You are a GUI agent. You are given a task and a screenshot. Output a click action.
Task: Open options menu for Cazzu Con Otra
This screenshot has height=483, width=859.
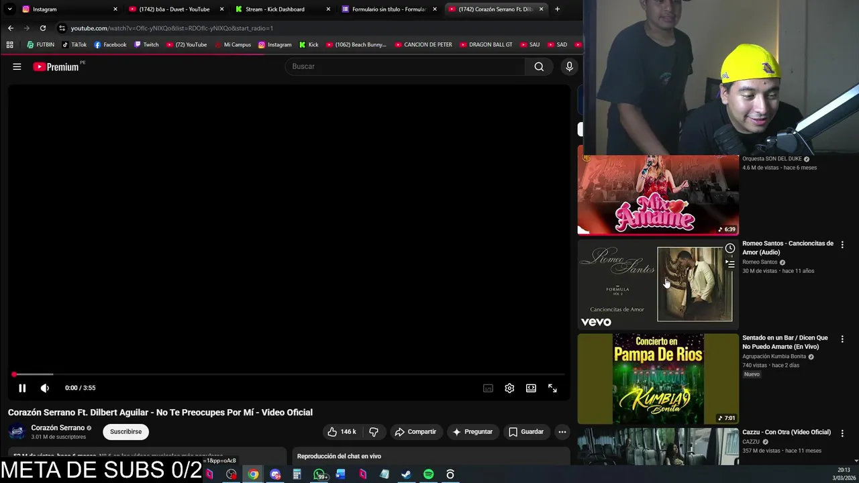pyautogui.click(x=842, y=433)
